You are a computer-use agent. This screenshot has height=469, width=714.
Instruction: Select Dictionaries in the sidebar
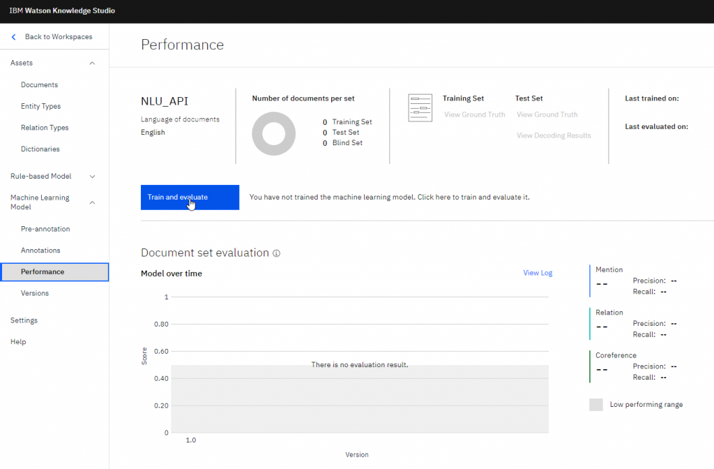point(40,149)
